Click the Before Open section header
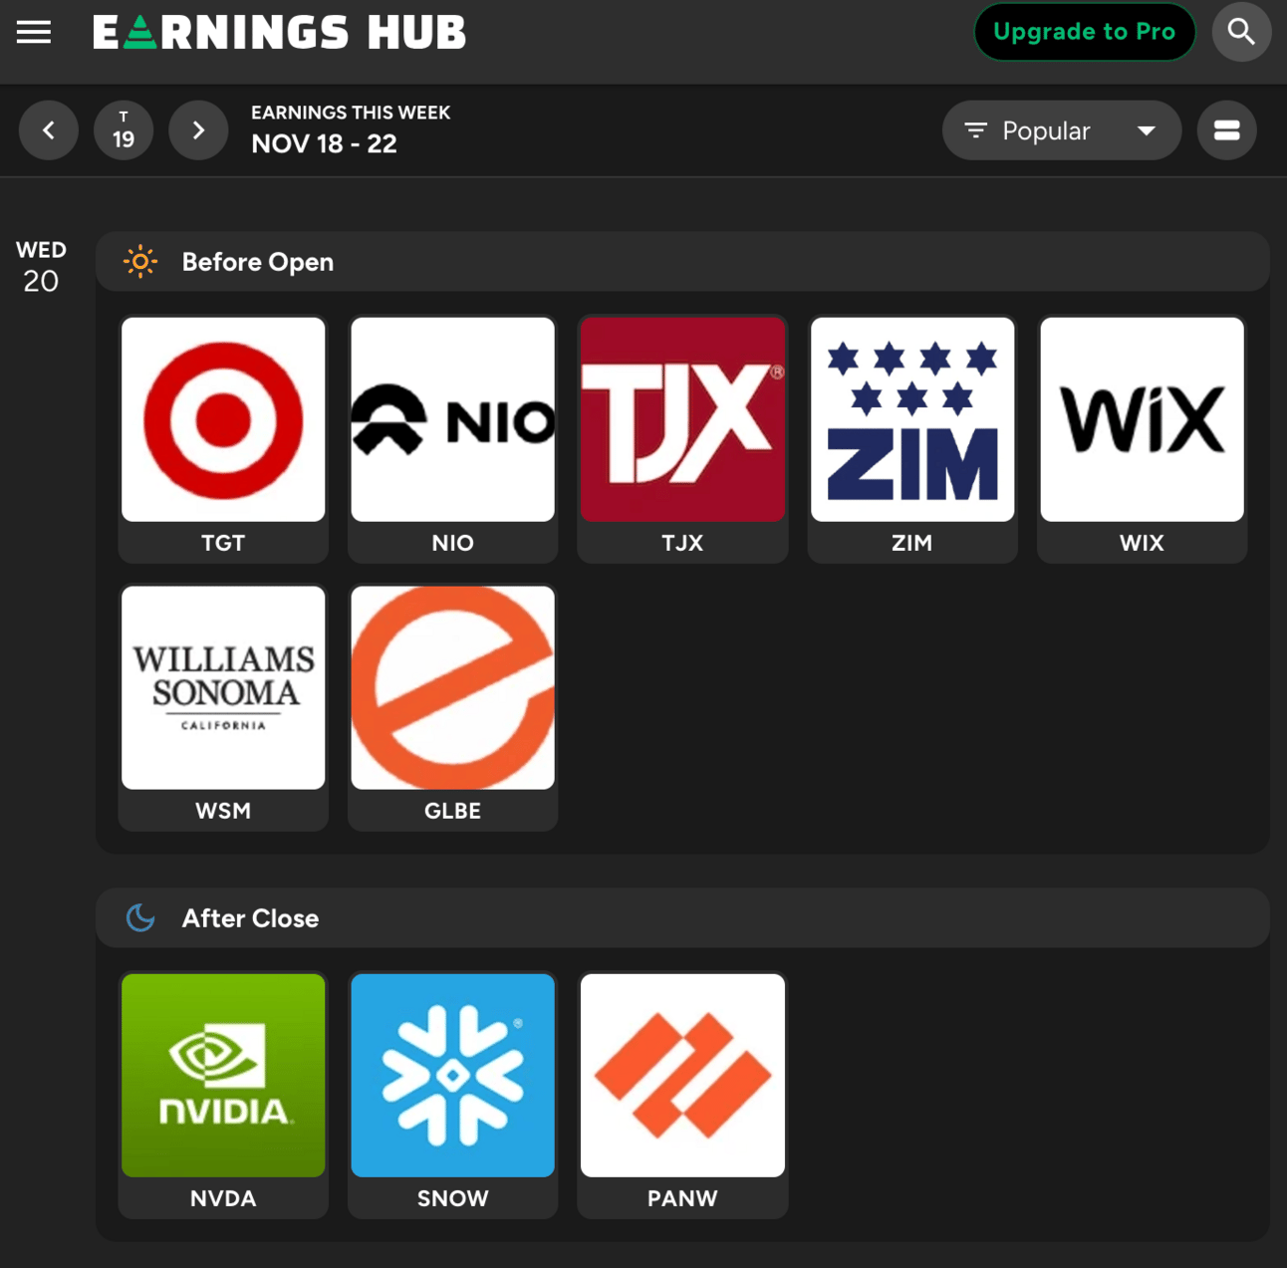This screenshot has width=1287, height=1268. click(x=682, y=262)
